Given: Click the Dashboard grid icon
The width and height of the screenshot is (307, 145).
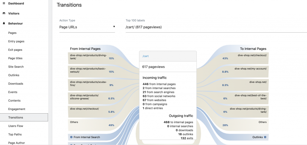Looking at the screenshot, I should tap(4, 3).
